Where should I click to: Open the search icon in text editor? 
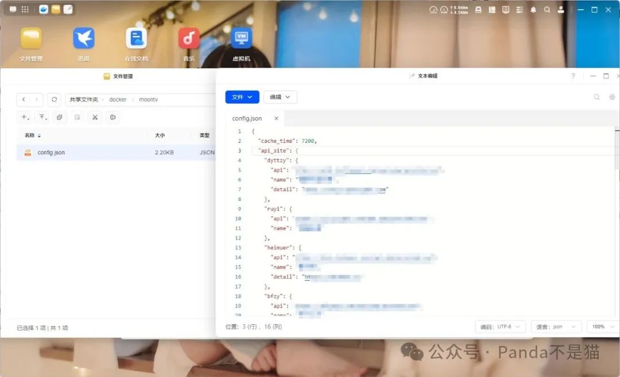[x=597, y=97]
